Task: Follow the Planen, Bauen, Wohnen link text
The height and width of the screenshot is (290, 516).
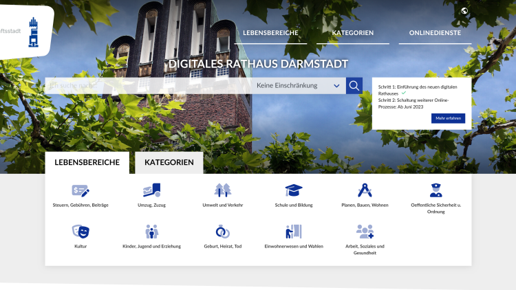Action: coord(365,205)
